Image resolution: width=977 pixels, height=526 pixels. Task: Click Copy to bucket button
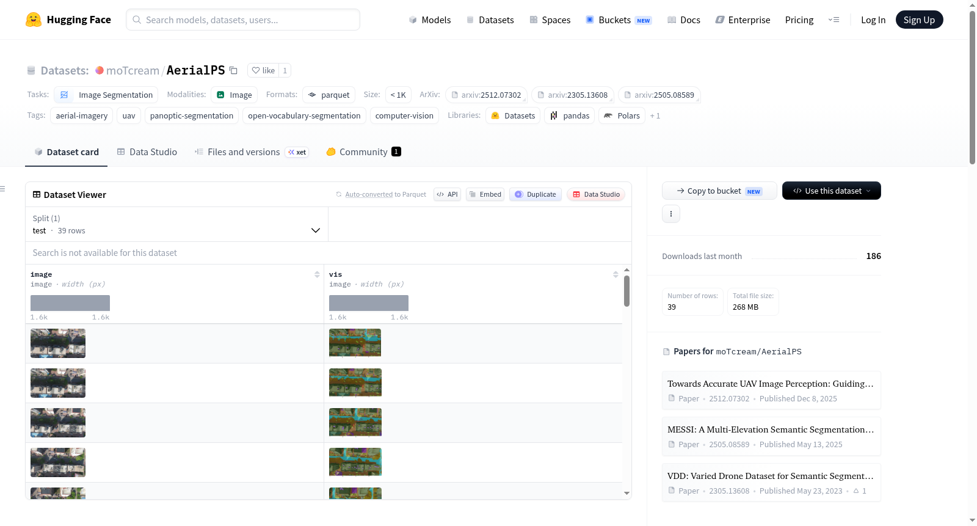click(x=719, y=191)
